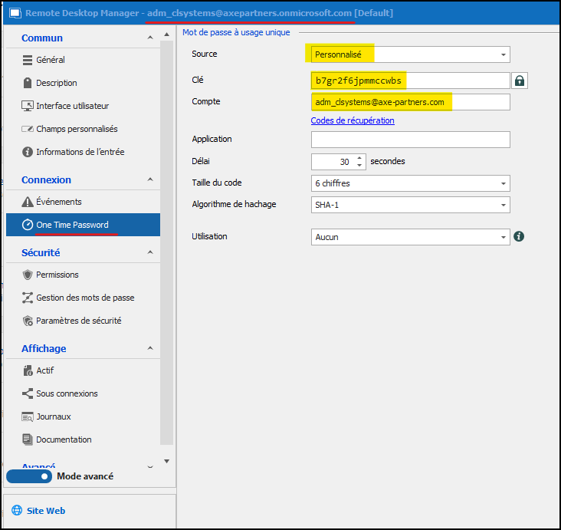Image resolution: width=561 pixels, height=530 pixels.
Task: Click the lock icon beside the Clé field
Action: (x=520, y=81)
